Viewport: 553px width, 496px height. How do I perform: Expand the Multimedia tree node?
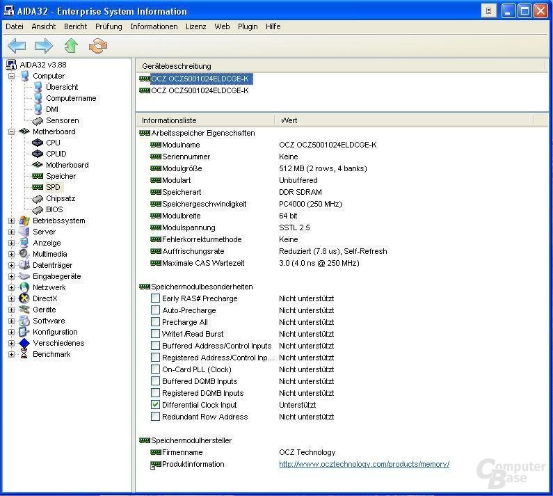(x=12, y=255)
